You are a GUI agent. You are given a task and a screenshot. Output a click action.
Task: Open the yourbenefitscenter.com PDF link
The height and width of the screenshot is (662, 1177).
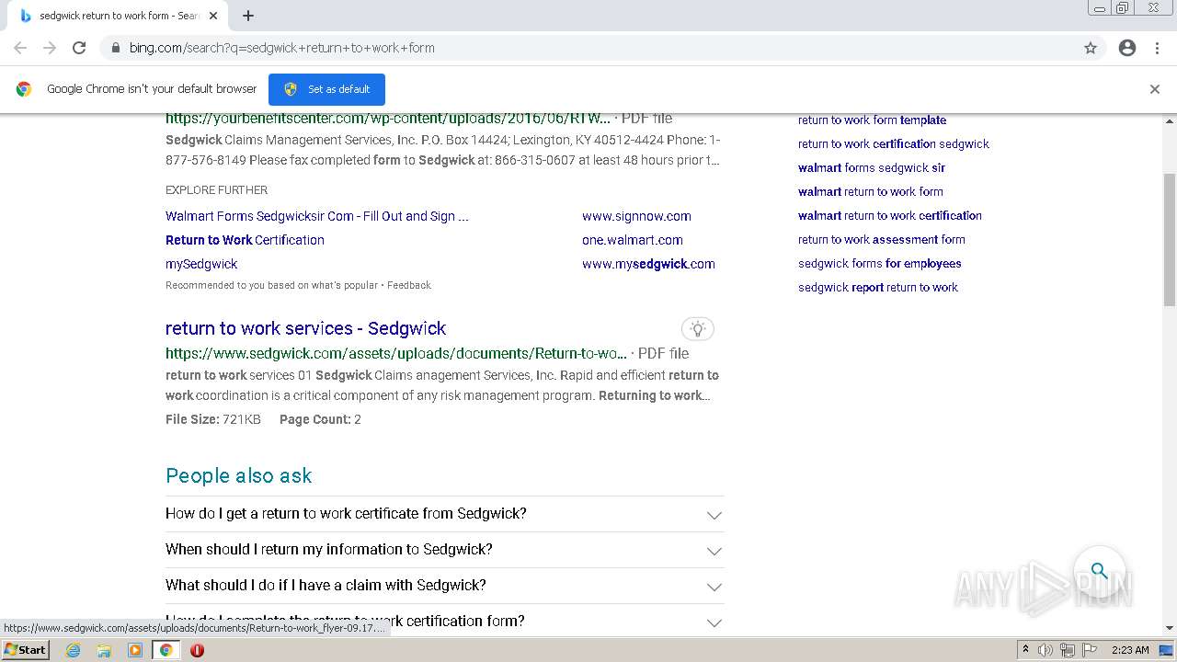point(388,119)
